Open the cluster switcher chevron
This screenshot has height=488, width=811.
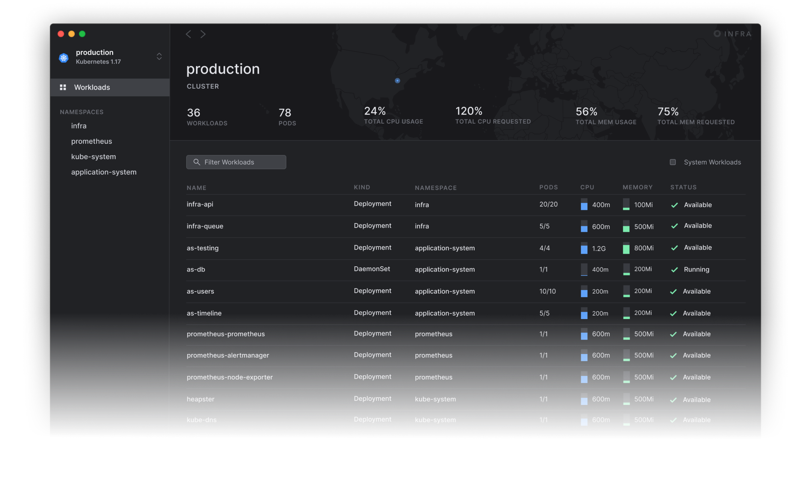point(159,56)
